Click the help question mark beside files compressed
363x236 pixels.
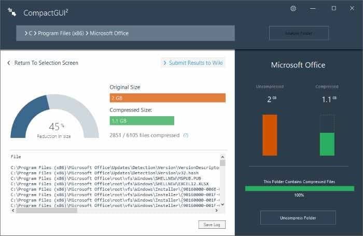[186, 135]
